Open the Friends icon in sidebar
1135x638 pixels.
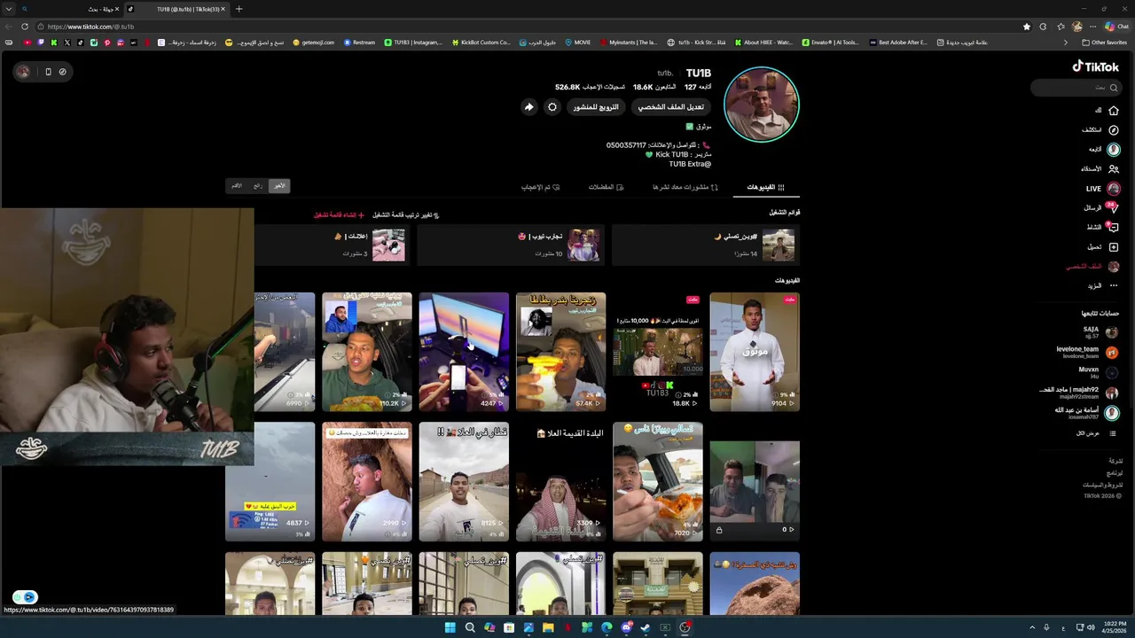pos(1114,168)
